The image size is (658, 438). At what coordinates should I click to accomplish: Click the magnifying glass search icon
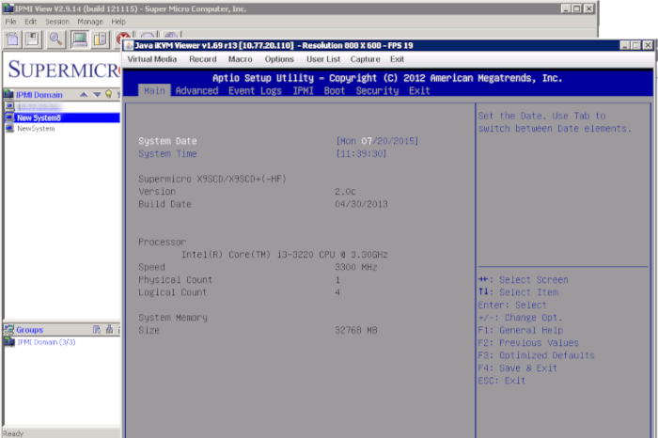click(x=56, y=39)
